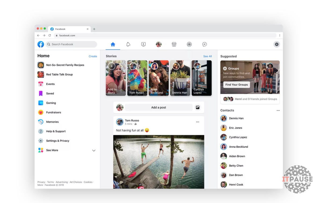Screen dimensions: 322x203
Task: Click the facebook.com address bar
Action: [165, 35]
